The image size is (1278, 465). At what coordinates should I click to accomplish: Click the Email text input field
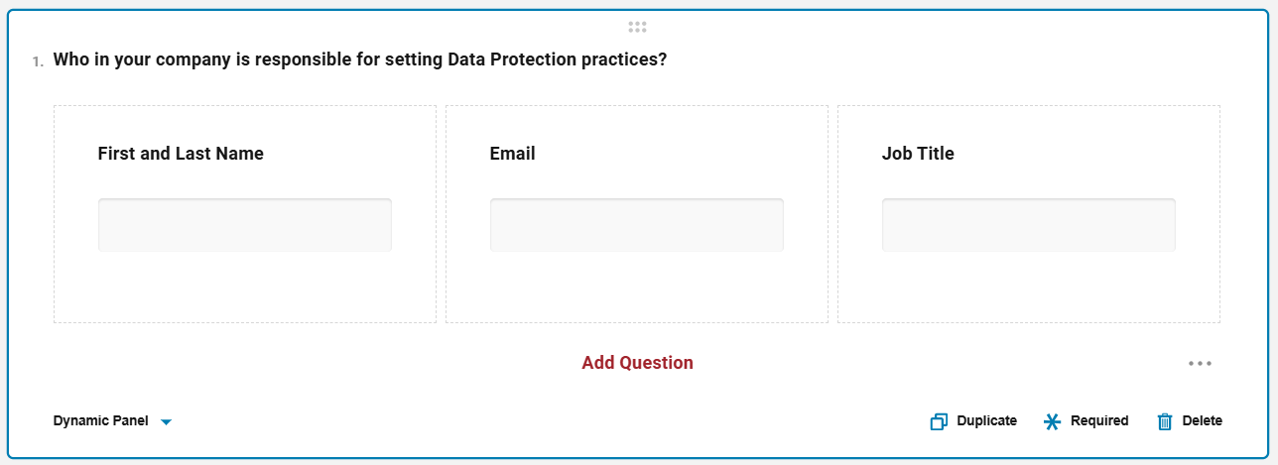pyautogui.click(x=636, y=225)
